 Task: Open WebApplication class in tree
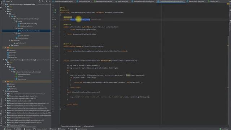click(23, 38)
